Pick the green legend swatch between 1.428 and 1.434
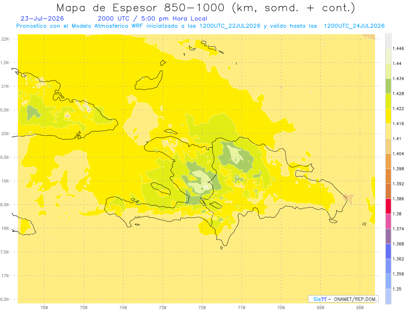This screenshot has width=404, height=312. coord(388,86)
